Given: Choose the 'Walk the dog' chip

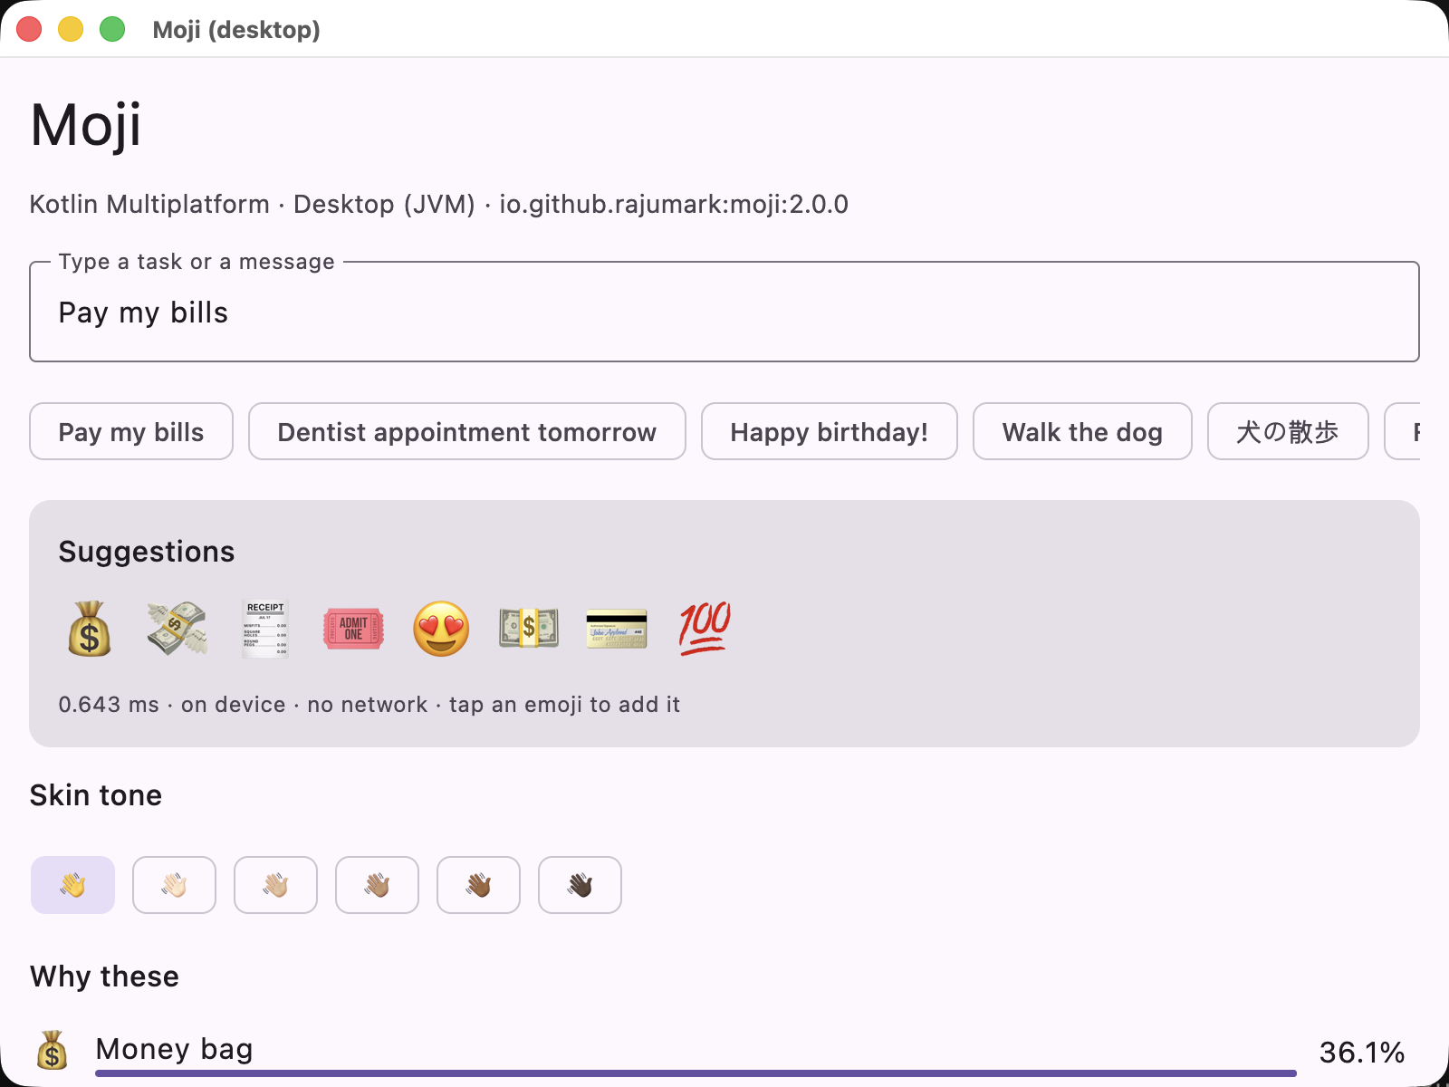Looking at the screenshot, I should 1082,431.
